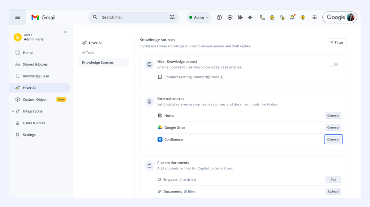Open the help question mark icon
The image size is (370, 207).
coord(219,17)
